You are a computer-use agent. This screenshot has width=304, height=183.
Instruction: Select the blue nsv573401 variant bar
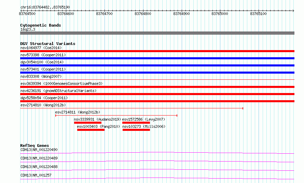pyautogui.click(x=157, y=73)
